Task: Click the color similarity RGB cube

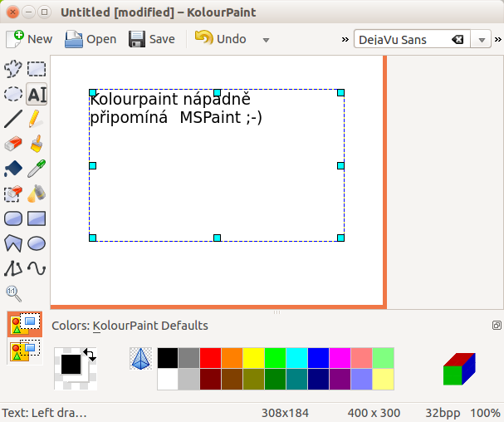Action: [459, 369]
